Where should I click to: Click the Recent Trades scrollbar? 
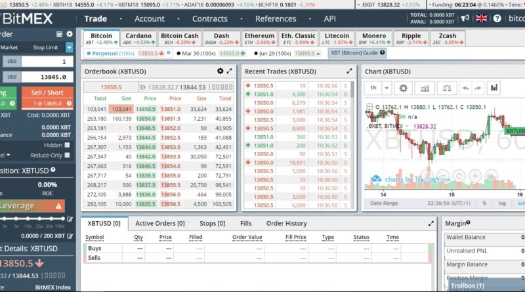click(x=352, y=90)
